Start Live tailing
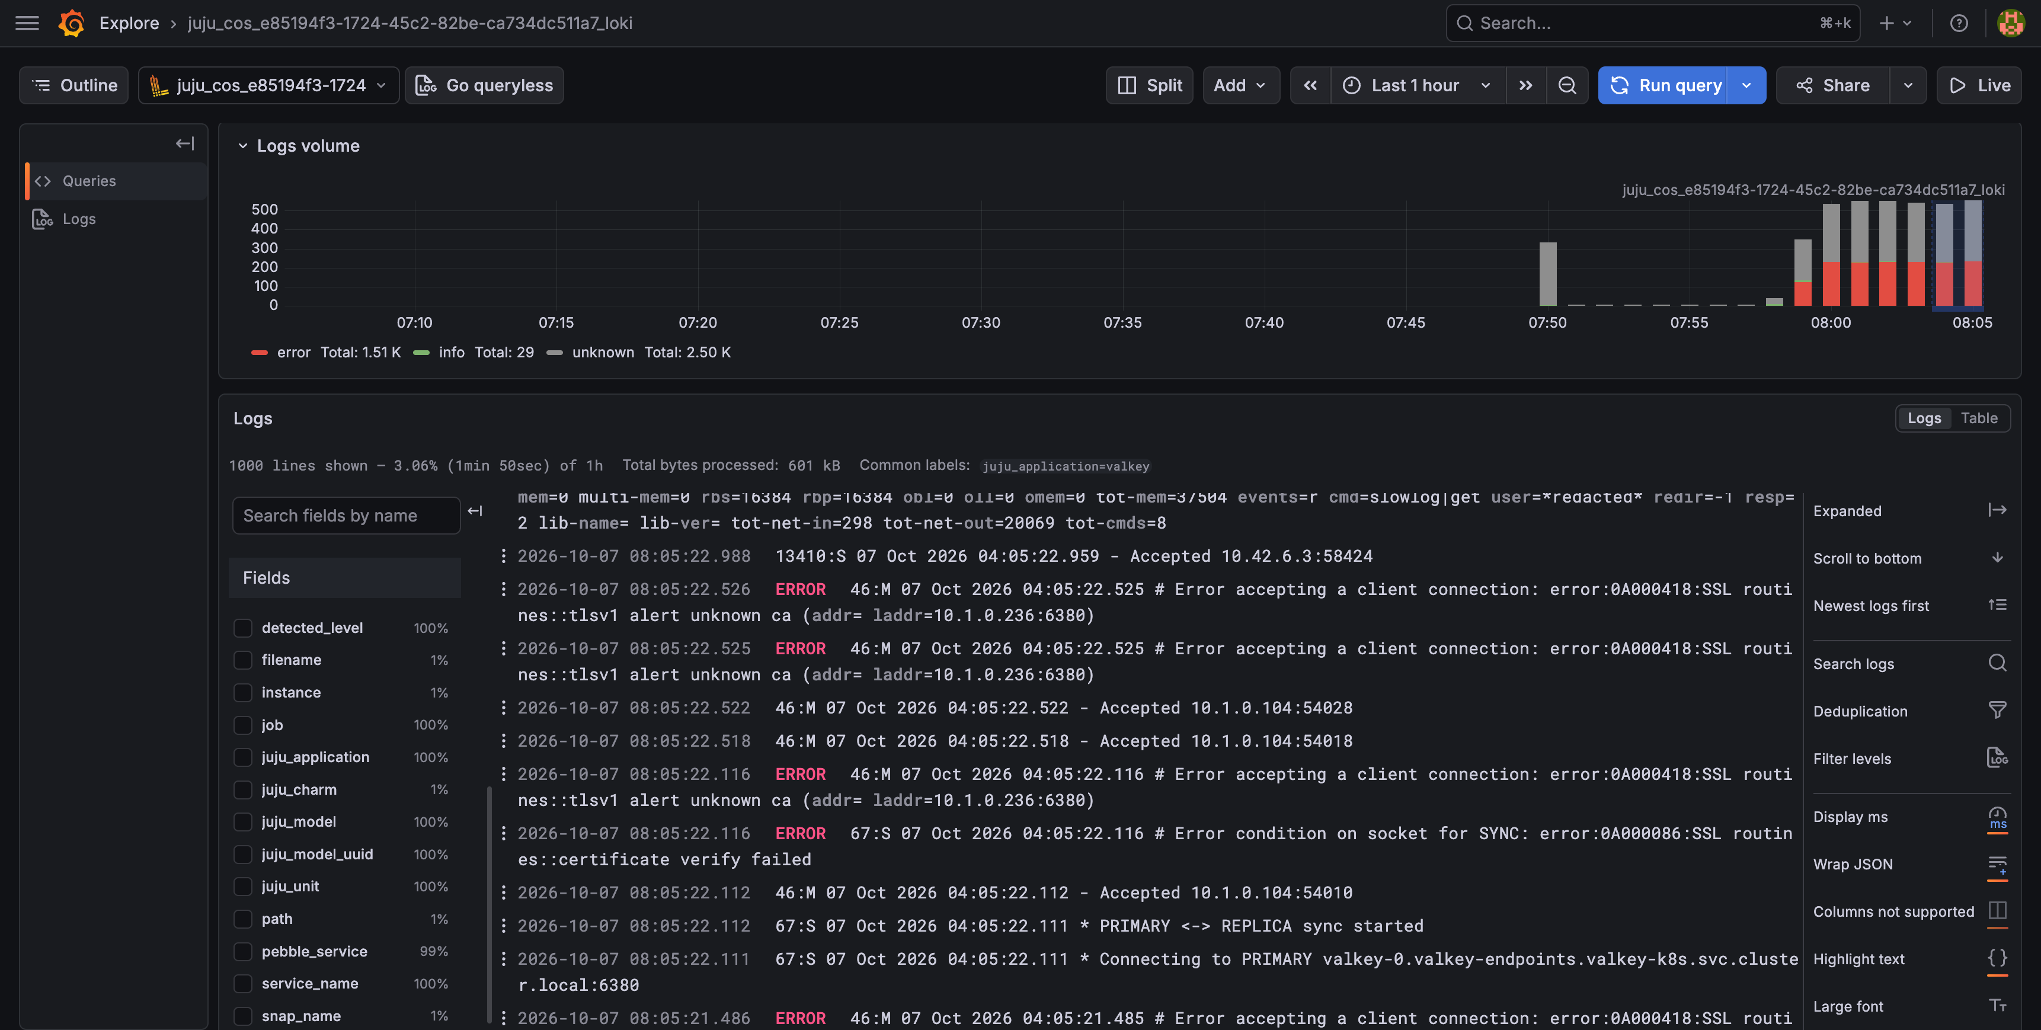 (x=1978, y=85)
